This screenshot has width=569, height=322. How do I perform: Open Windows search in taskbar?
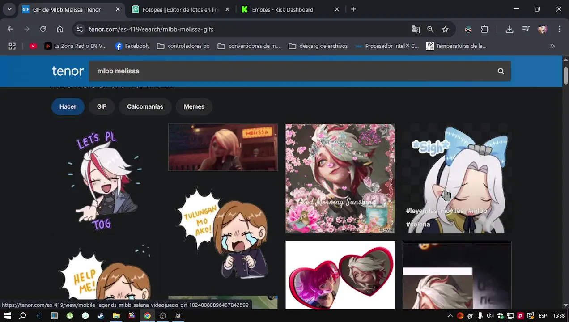pos(23,316)
